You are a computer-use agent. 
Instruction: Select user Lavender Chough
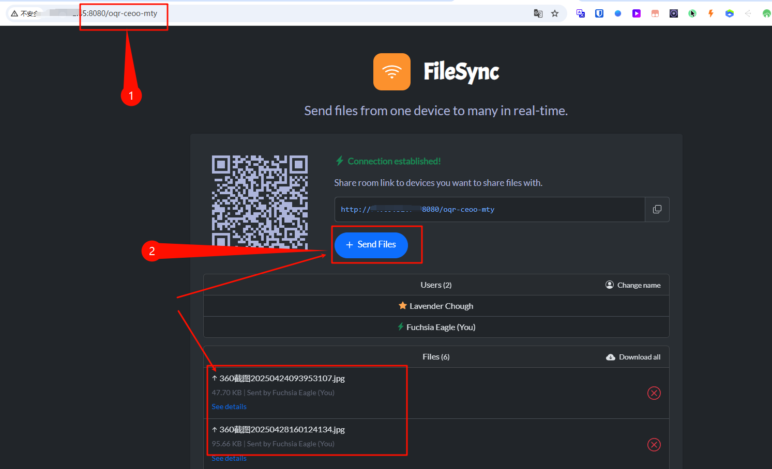click(x=436, y=306)
